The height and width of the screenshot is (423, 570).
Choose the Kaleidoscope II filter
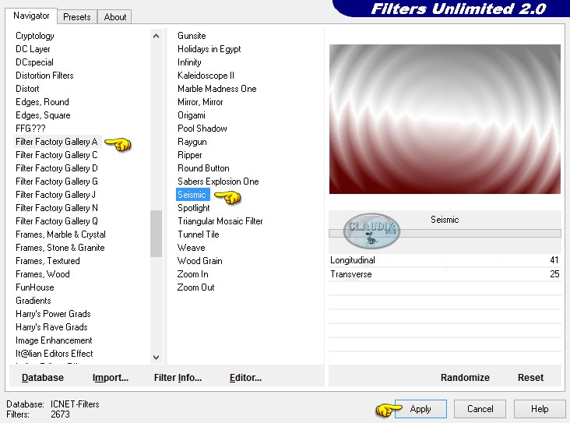[x=206, y=76]
